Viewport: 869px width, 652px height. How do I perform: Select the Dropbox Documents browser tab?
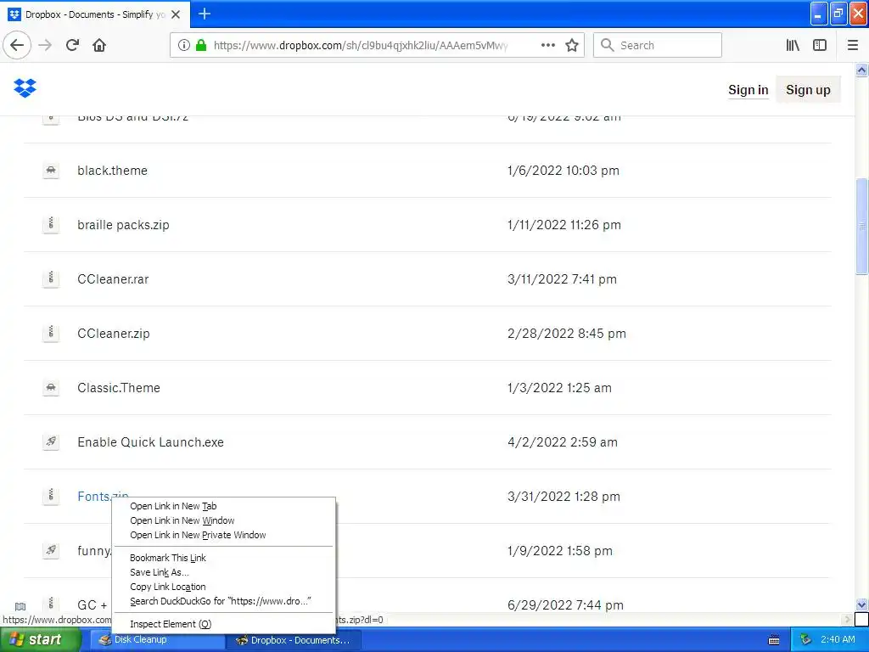click(x=95, y=14)
